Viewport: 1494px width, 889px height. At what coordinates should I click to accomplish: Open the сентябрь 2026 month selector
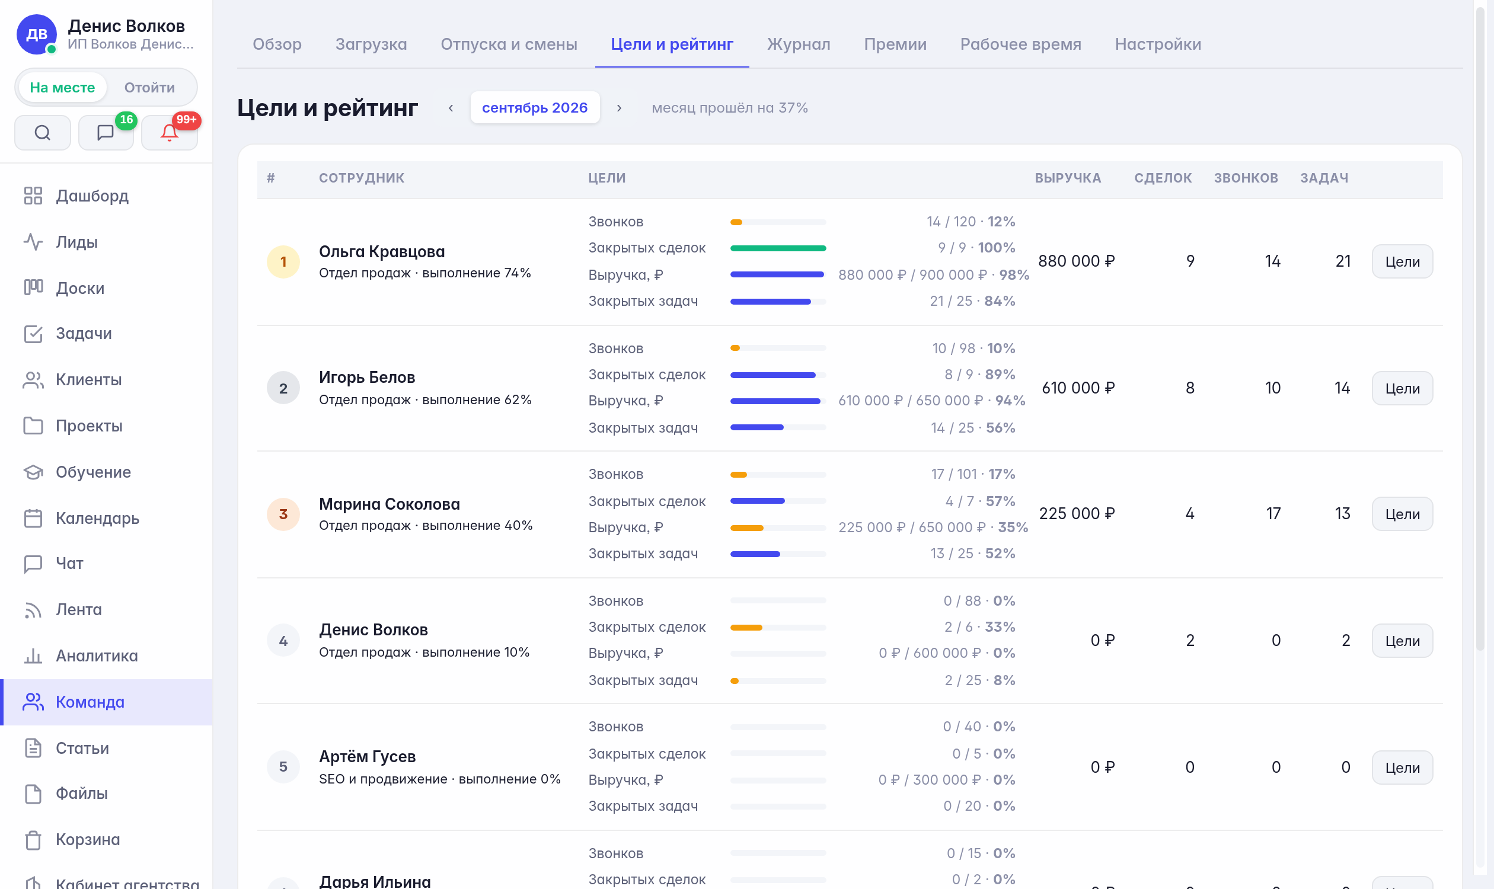pos(535,108)
